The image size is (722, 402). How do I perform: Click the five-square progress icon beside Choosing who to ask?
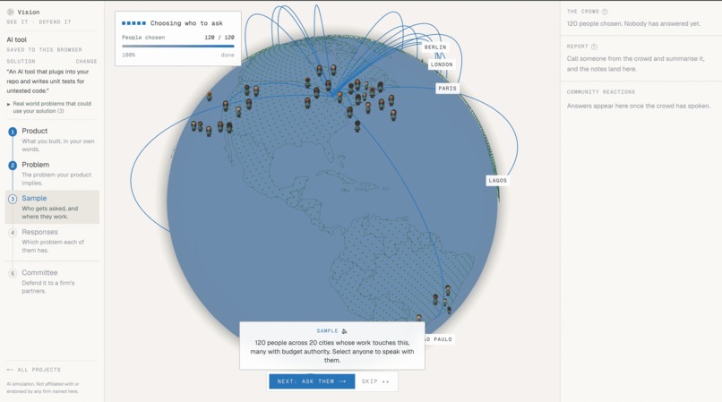tap(133, 23)
